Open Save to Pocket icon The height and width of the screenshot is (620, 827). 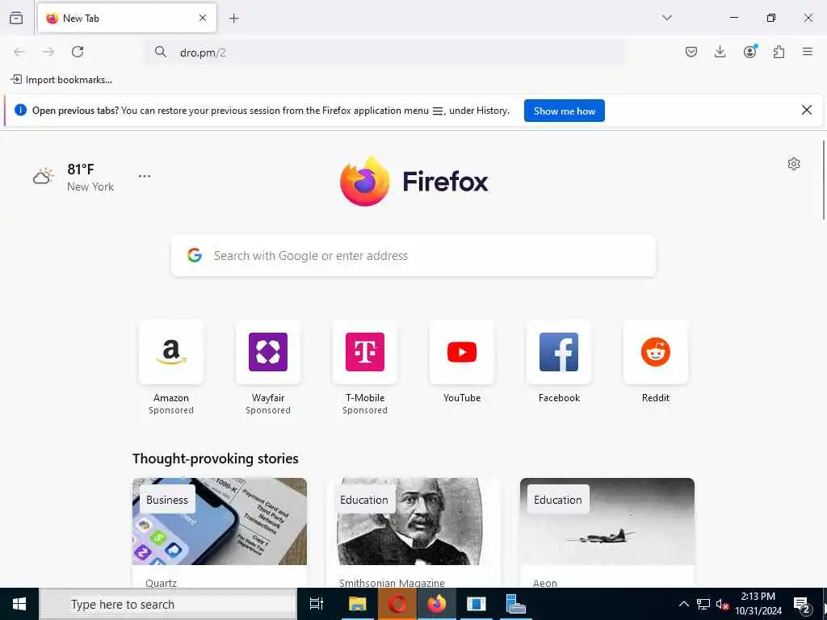(691, 52)
